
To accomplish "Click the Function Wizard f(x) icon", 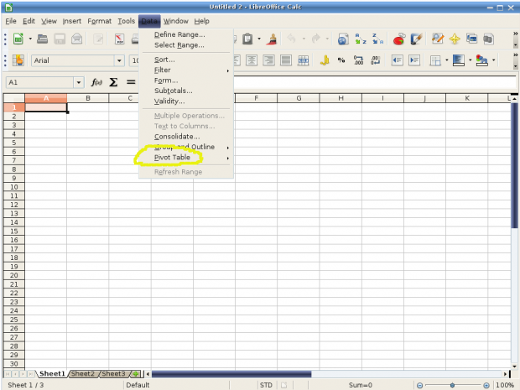I will click(96, 82).
